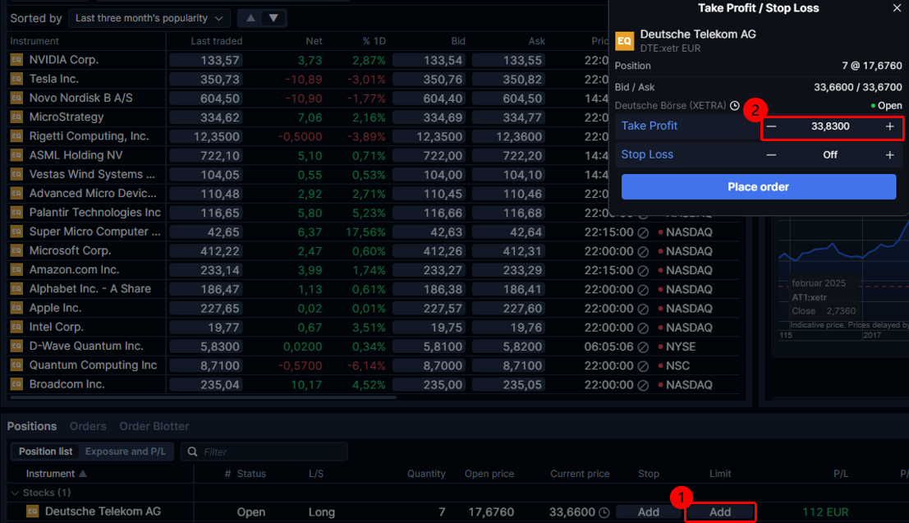Close the Take Profit / Stop Loss dialog

[897, 8]
